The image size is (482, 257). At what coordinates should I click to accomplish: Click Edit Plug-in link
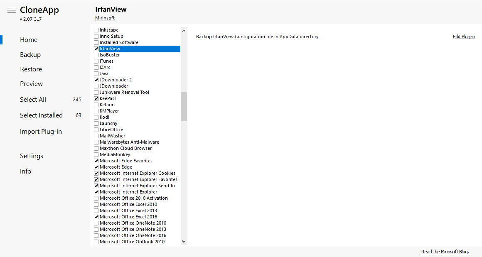[x=464, y=37]
